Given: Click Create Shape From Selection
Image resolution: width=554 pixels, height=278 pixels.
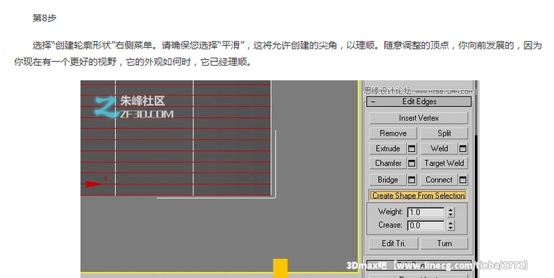Looking at the screenshot, I should tap(418, 195).
